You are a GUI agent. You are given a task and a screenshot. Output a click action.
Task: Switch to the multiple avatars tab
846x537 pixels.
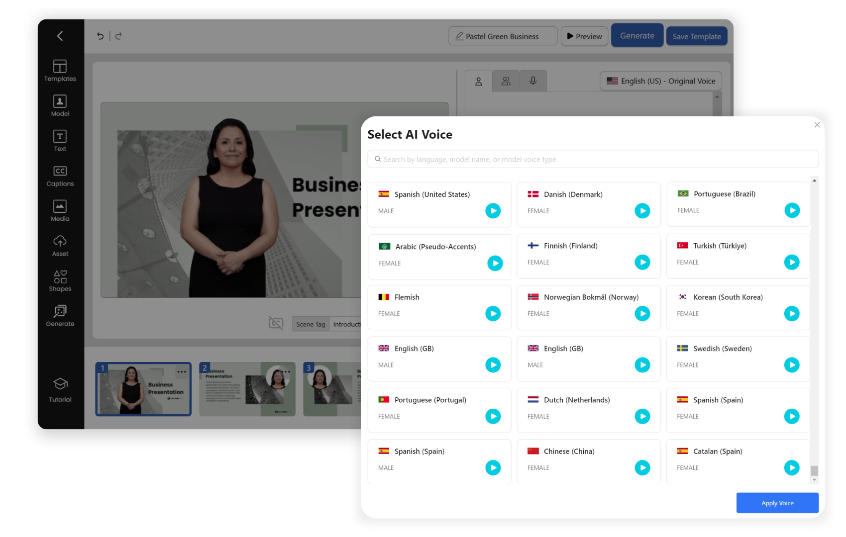tap(506, 81)
